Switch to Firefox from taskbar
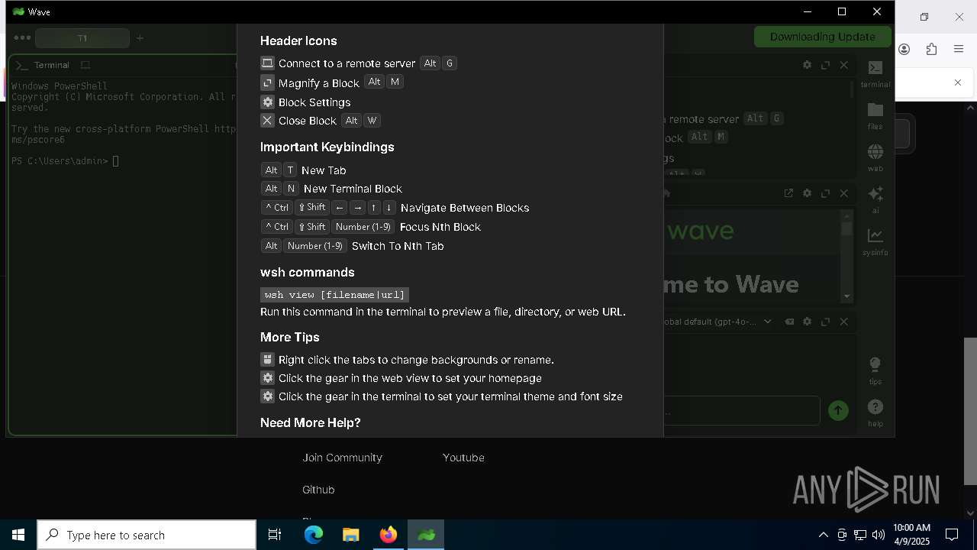 (x=389, y=535)
